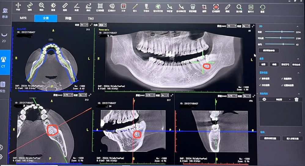This screenshot has width=305, height=166.
Task: Click the Edit (编辑) panoramic button
Action: 274,64
